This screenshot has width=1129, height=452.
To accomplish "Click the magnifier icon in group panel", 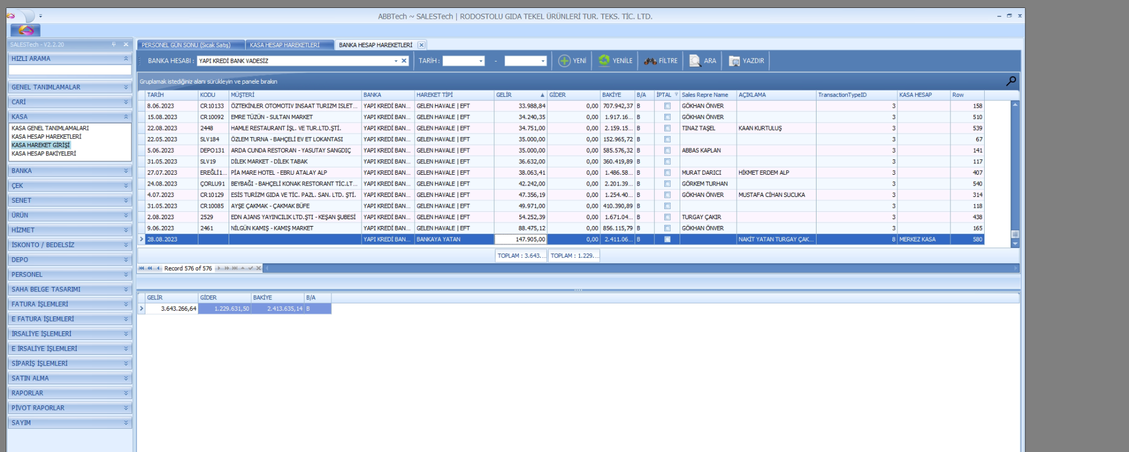I will pos(1010,81).
